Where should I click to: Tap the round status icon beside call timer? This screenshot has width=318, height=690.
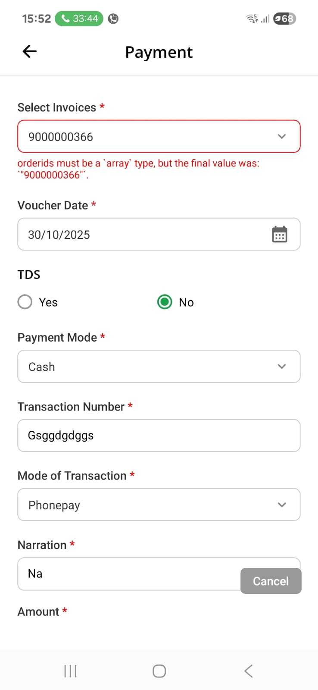(113, 19)
